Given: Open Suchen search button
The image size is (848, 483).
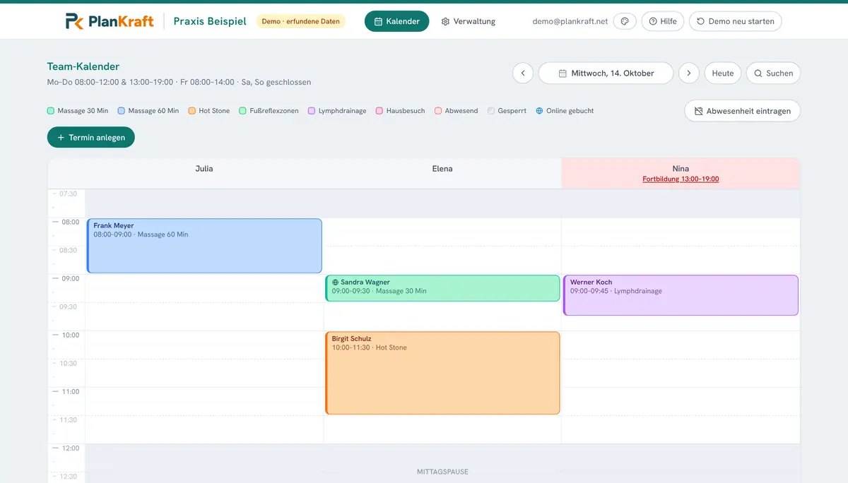Looking at the screenshot, I should (773, 73).
